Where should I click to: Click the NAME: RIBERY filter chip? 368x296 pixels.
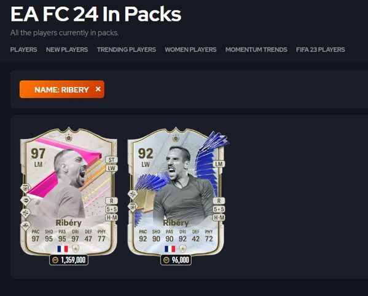tap(62, 89)
